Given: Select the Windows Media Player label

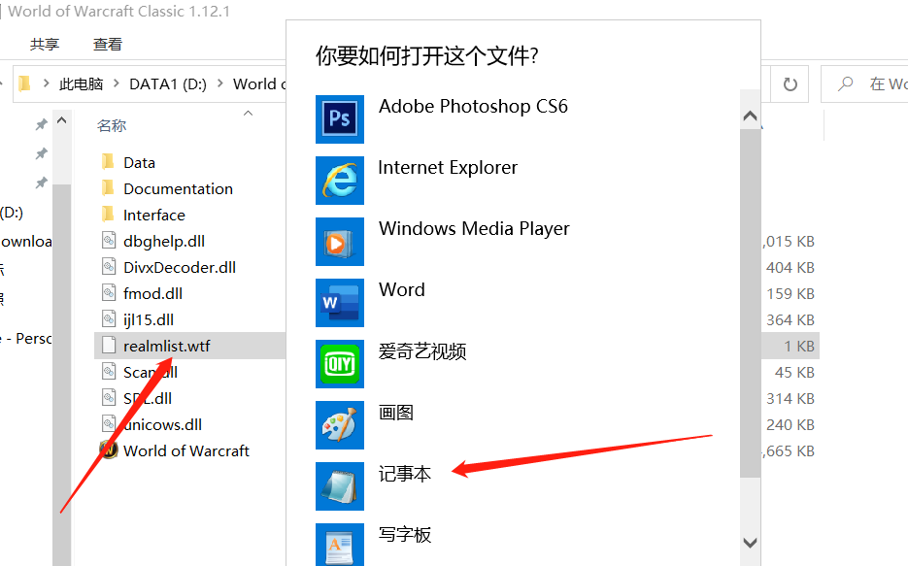Looking at the screenshot, I should [x=474, y=229].
